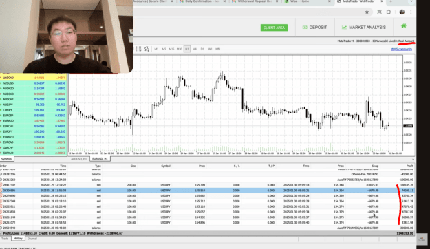Select EURNZD in the symbols list
The height and width of the screenshot is (249, 430).
pos(33,137)
